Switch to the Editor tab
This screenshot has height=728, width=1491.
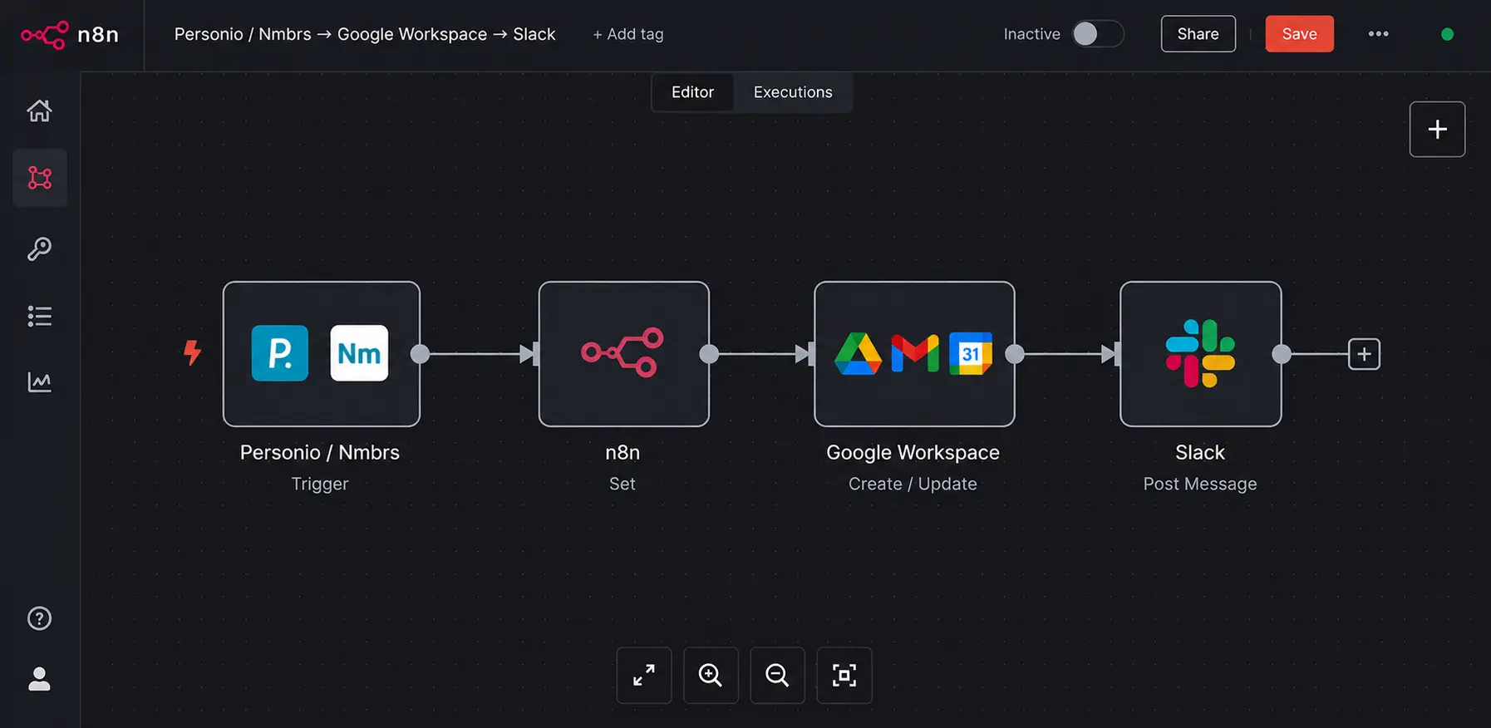pos(692,92)
